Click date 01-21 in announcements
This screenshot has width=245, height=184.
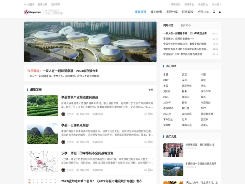tap(215, 33)
